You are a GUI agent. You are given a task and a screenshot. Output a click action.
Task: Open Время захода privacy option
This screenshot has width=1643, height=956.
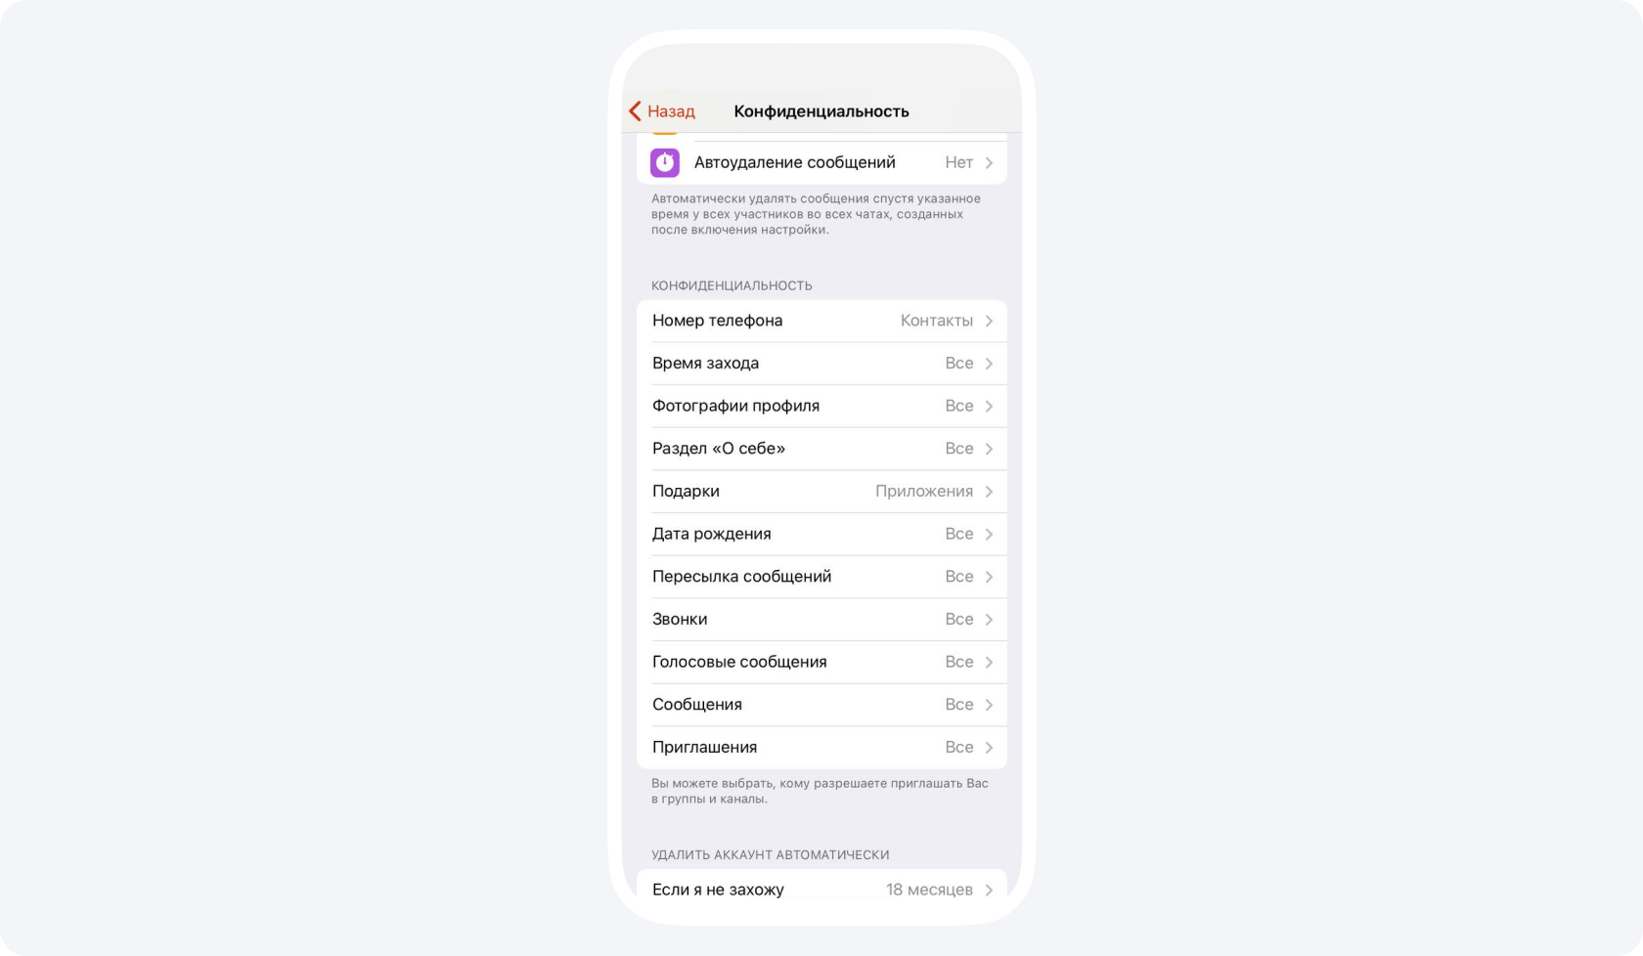coord(821,364)
